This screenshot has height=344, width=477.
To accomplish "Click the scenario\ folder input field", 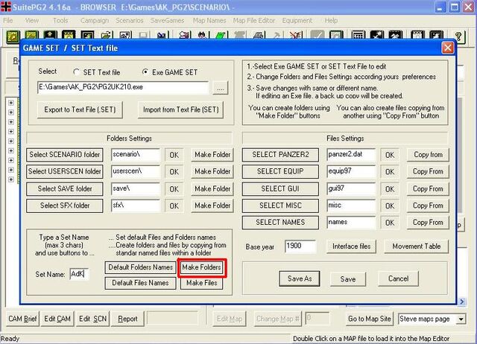I will coord(136,154).
